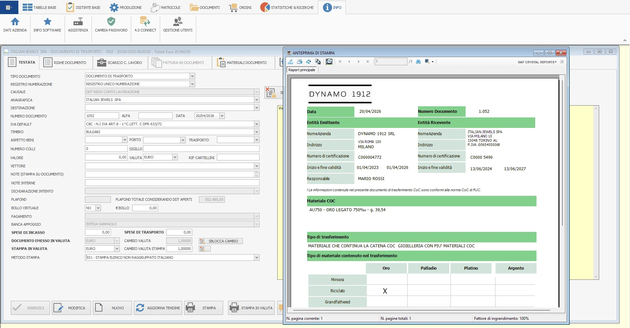Click the print report icon in preview toolbar
The height and width of the screenshot is (328, 630).
tap(300, 62)
